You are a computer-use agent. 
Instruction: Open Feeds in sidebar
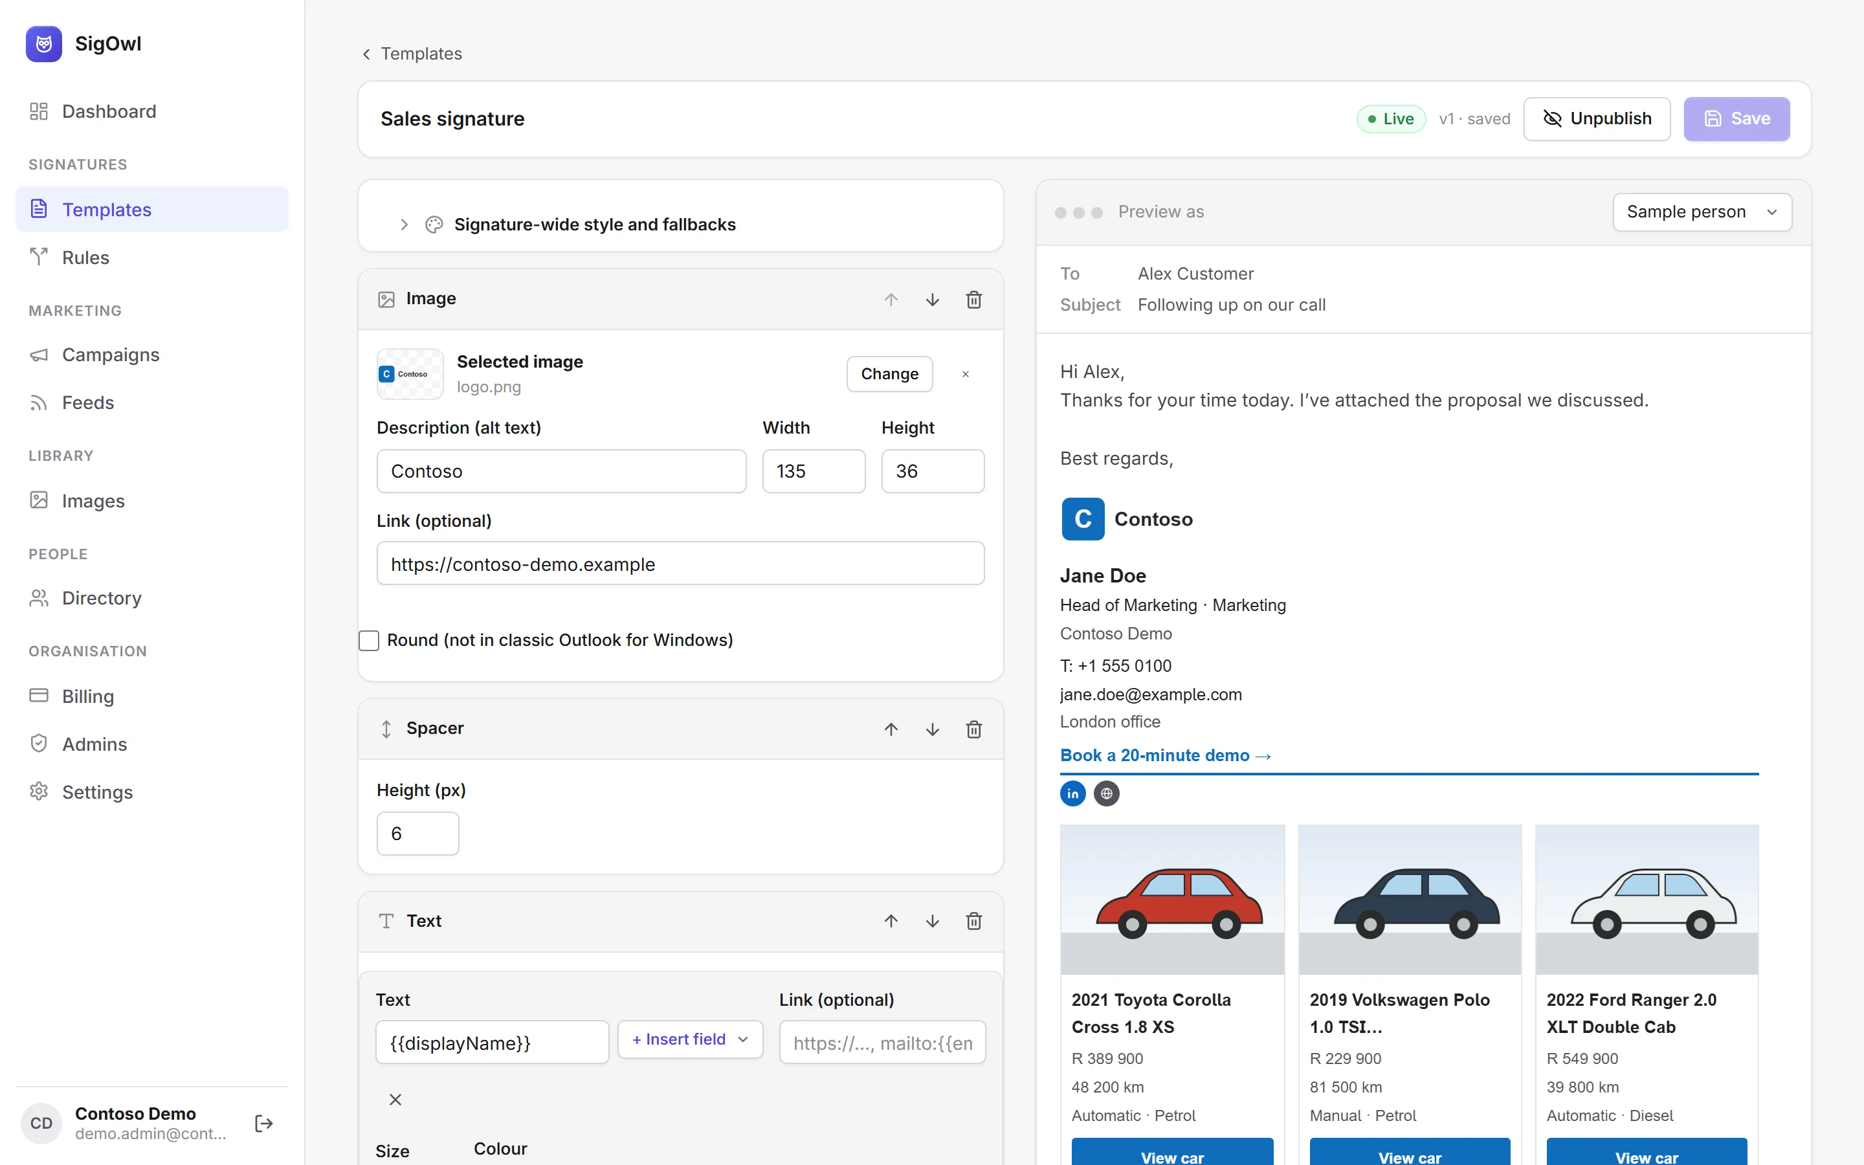point(151,402)
